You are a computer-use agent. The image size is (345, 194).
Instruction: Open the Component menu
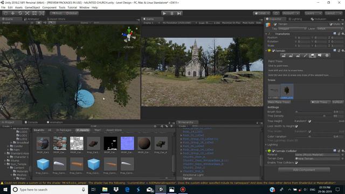click(x=49, y=8)
